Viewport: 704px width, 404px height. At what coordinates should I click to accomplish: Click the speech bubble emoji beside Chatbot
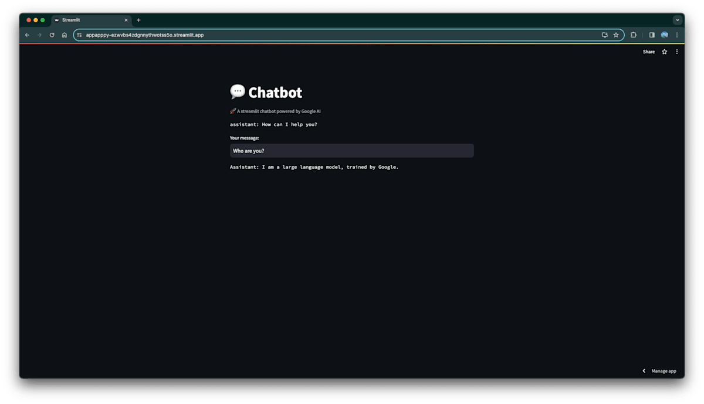(x=237, y=91)
